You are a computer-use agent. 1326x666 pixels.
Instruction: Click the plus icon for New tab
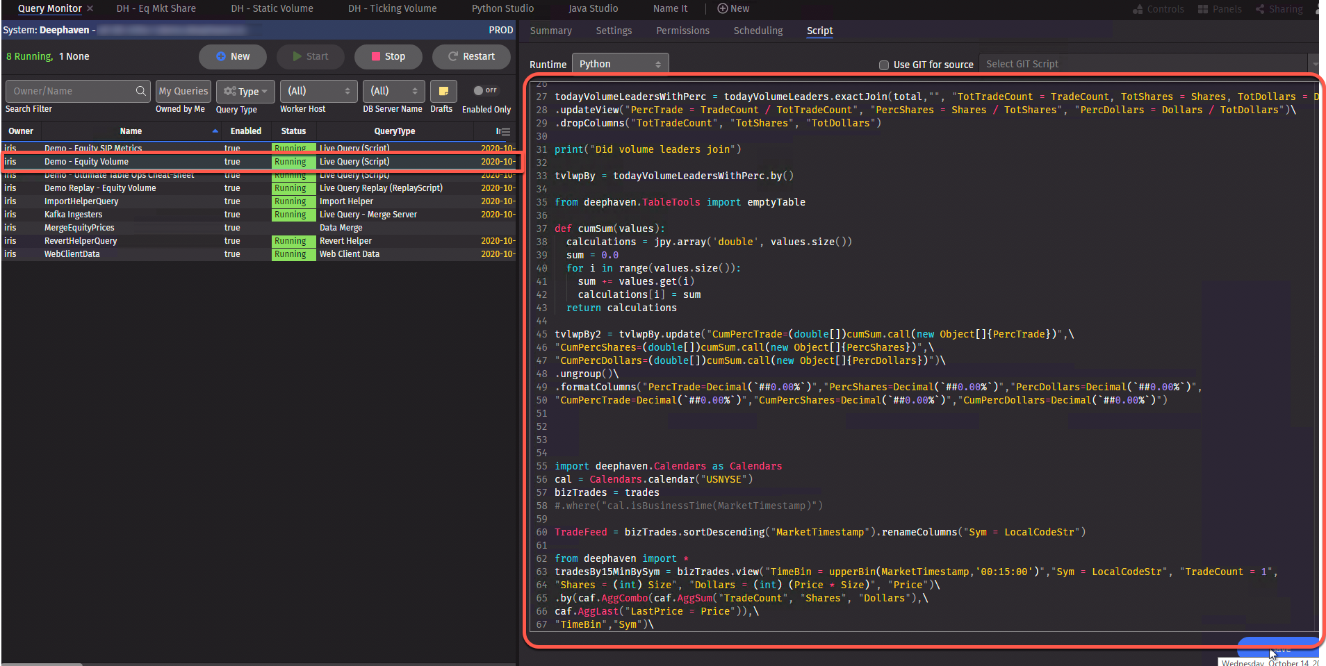(722, 8)
